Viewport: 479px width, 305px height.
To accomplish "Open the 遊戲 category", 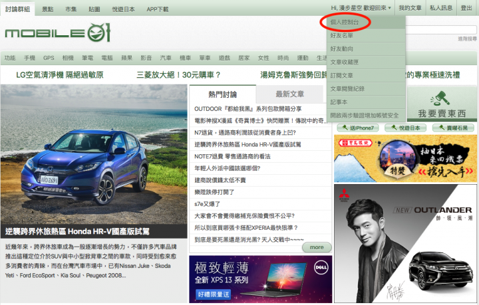I will tap(224, 58).
